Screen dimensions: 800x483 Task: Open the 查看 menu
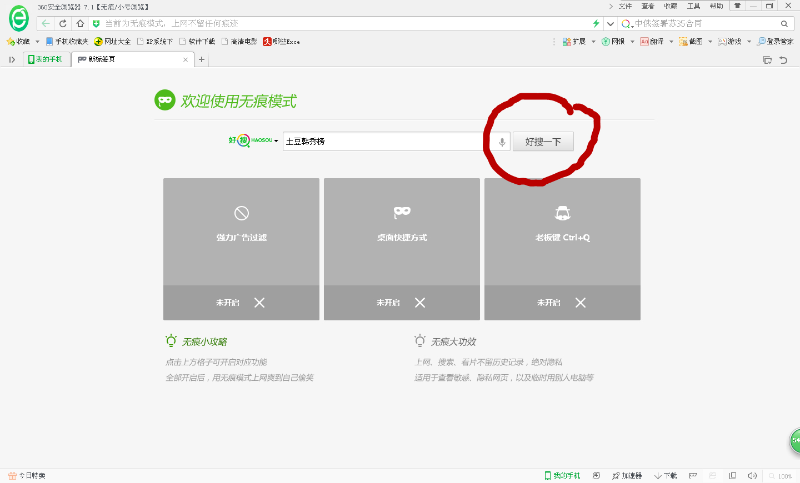click(648, 6)
